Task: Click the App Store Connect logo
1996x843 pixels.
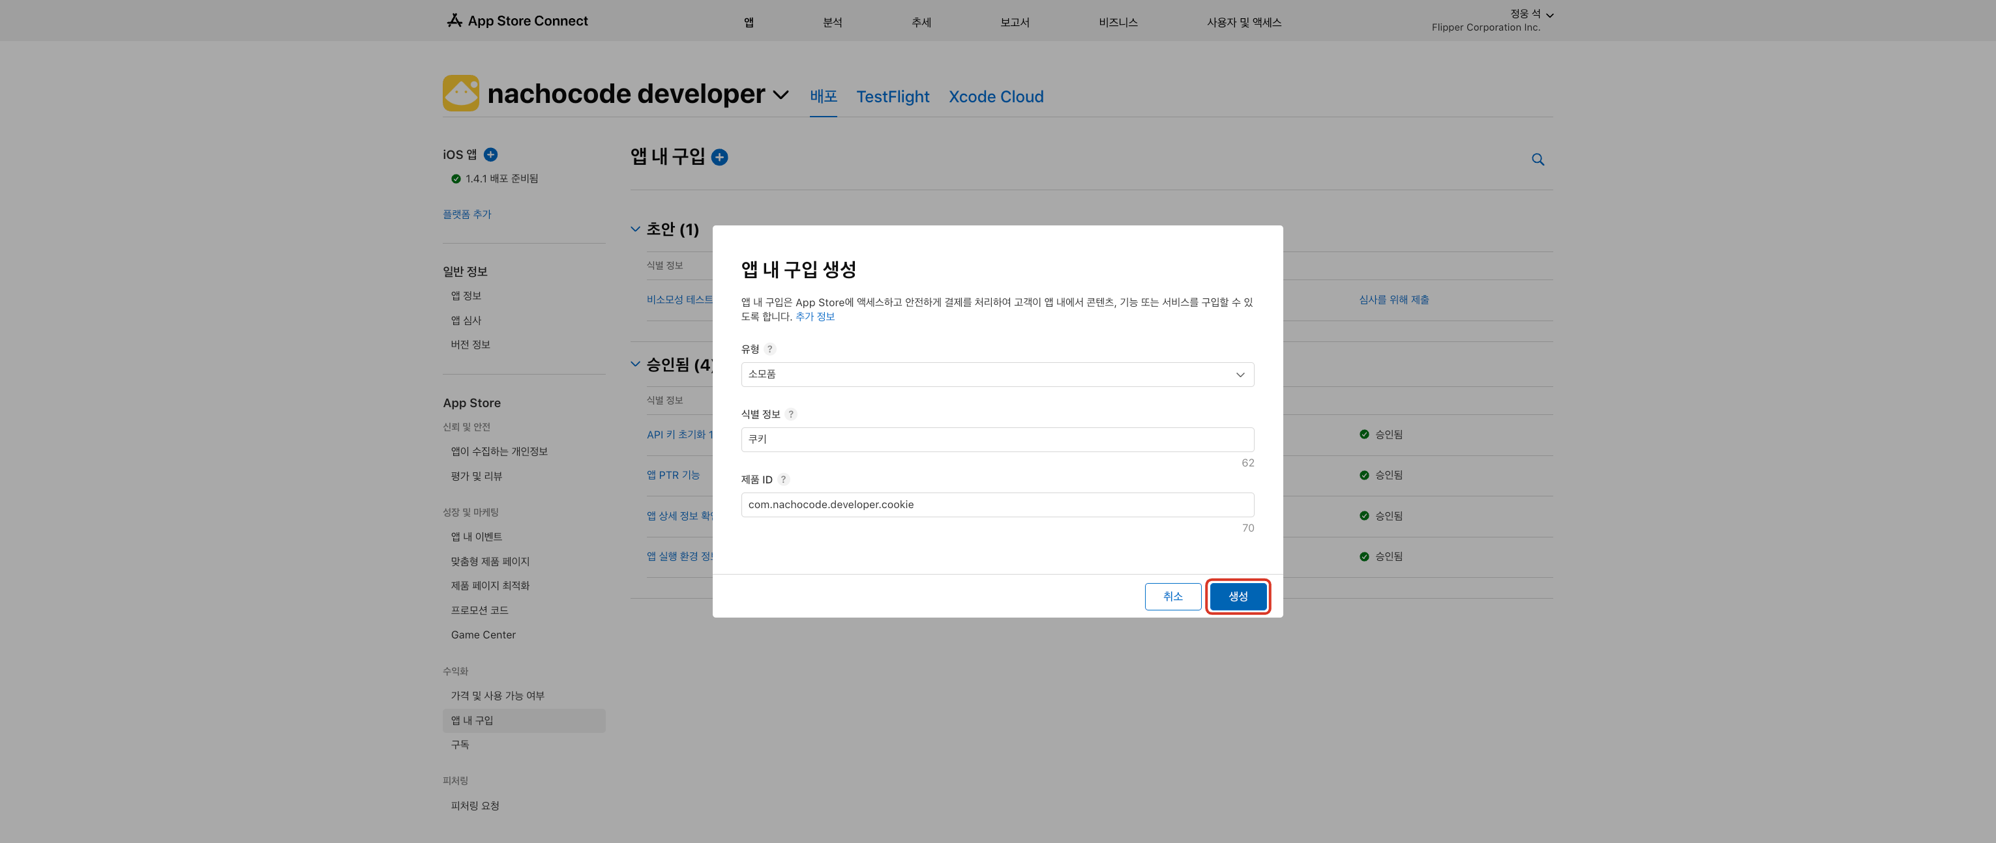Action: point(517,21)
